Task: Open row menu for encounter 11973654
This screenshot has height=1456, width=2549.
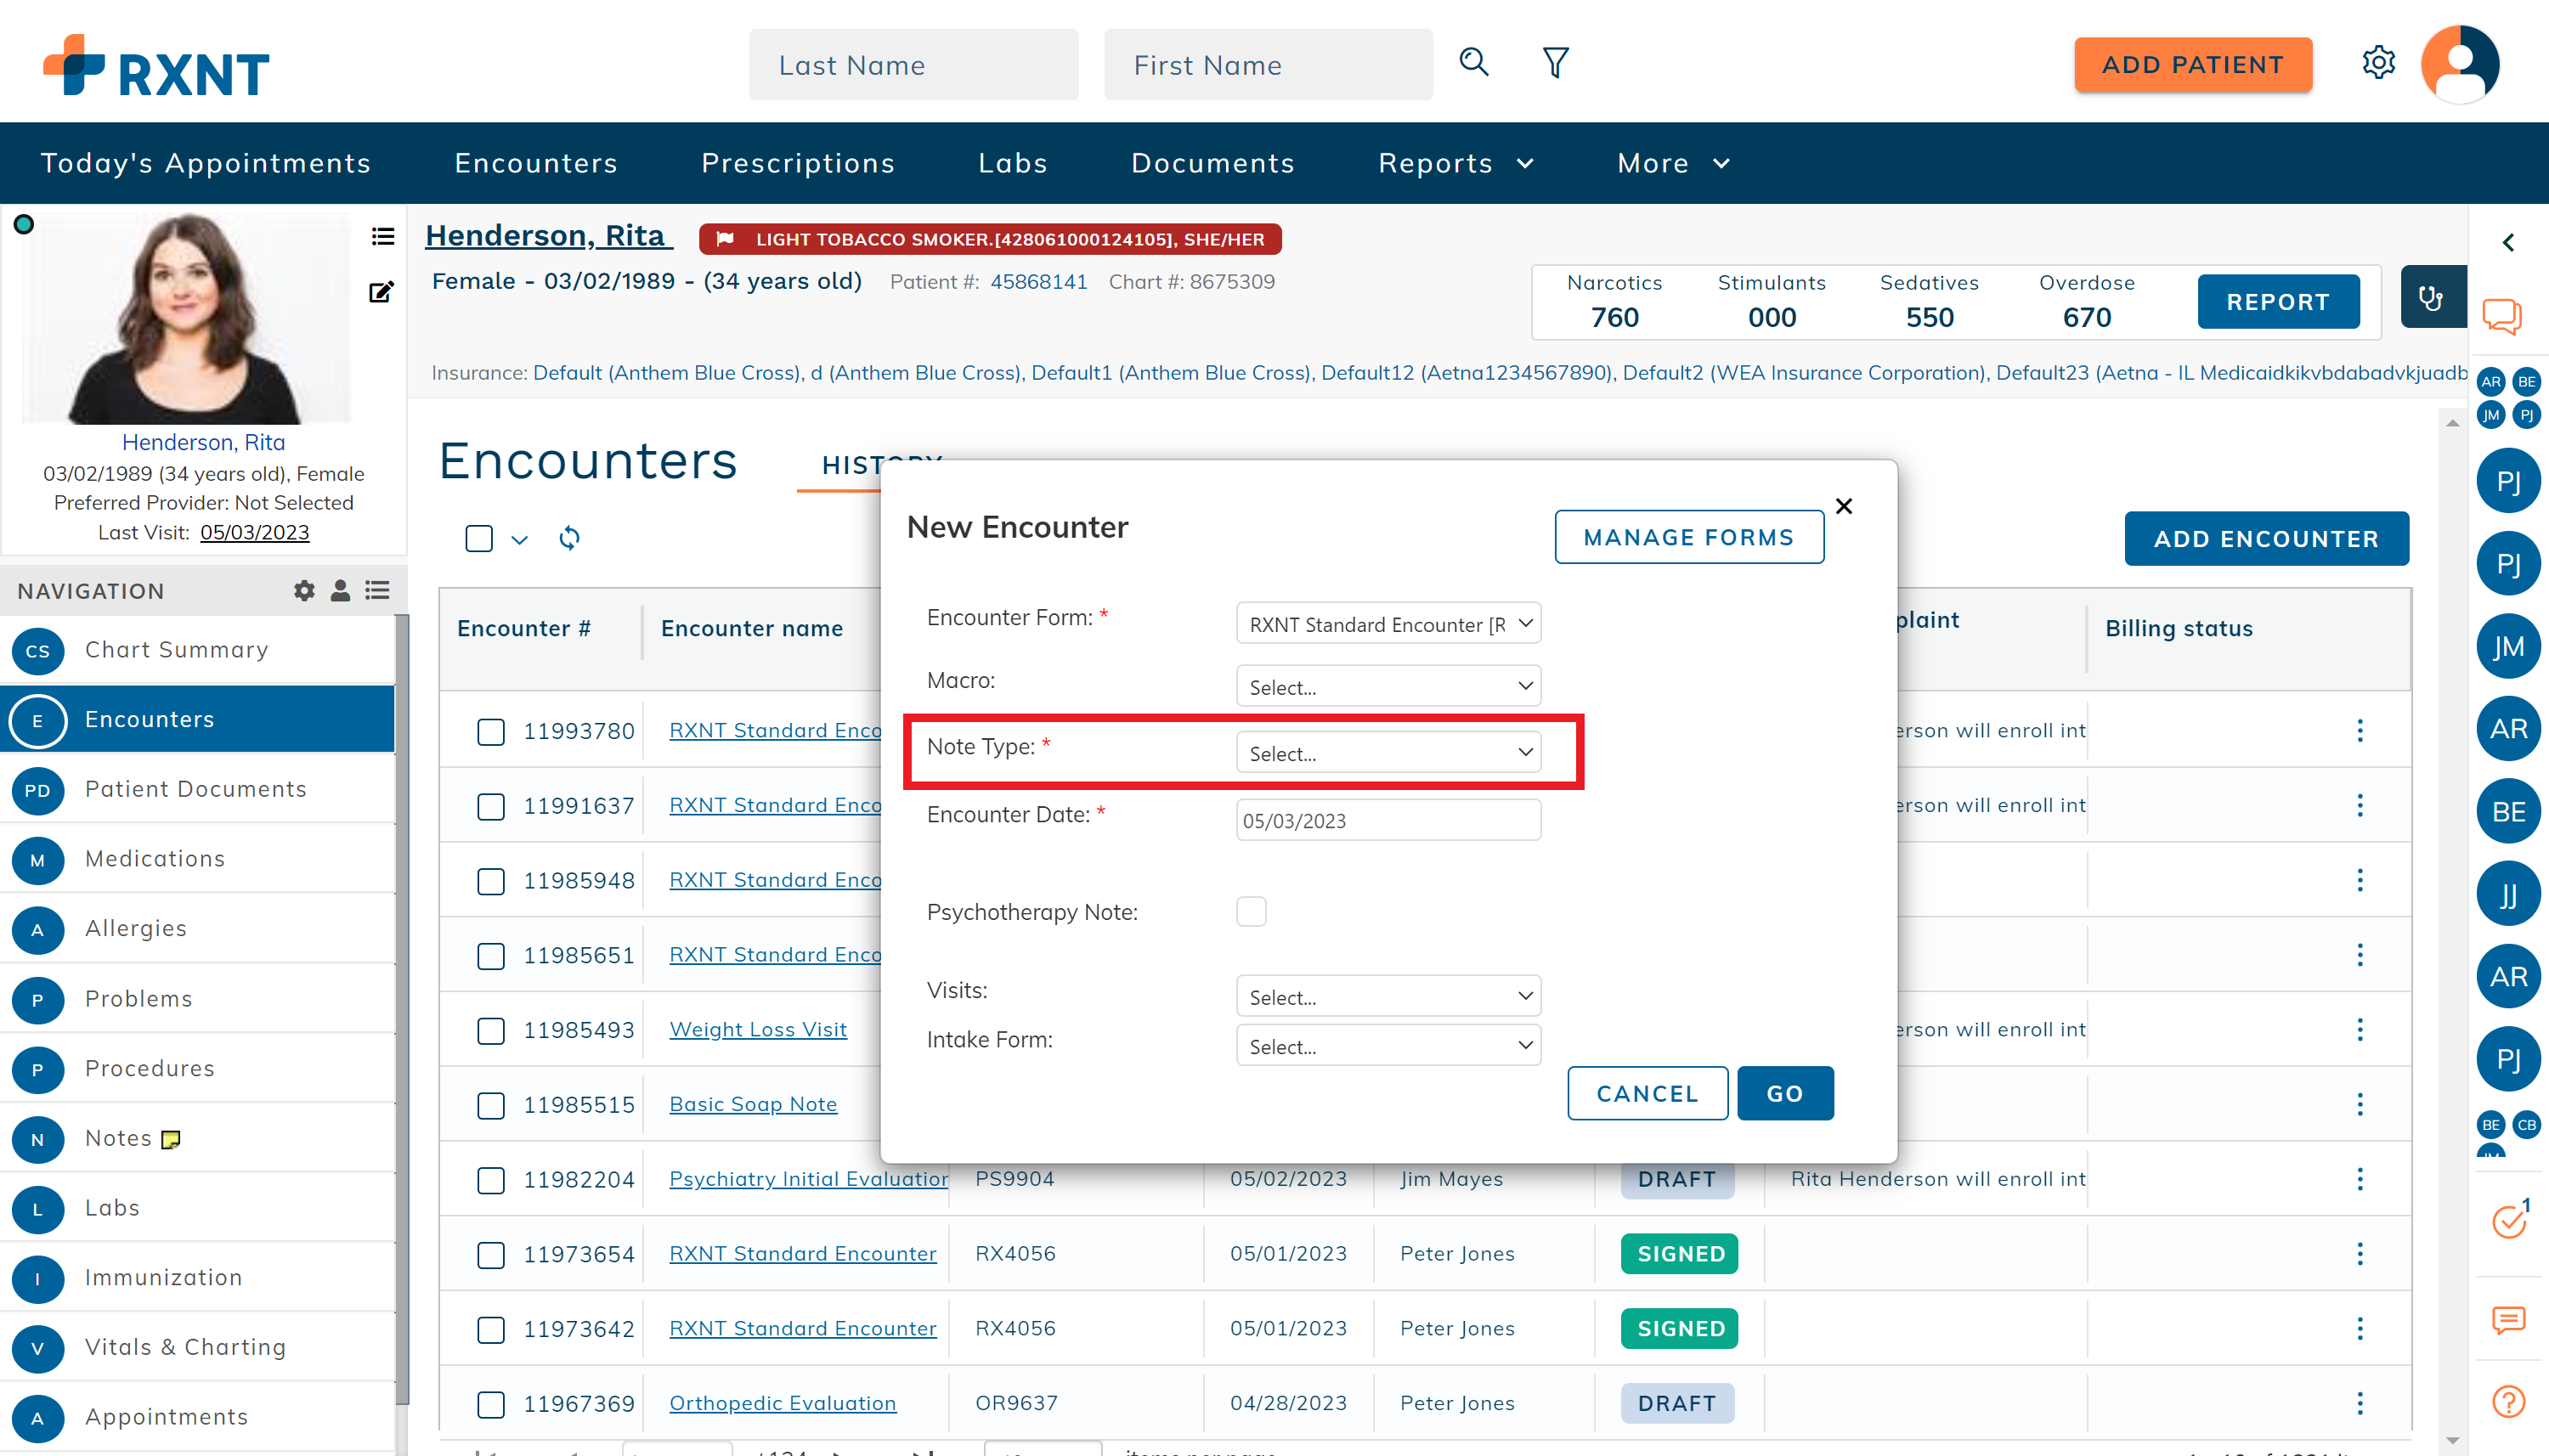Action: pyautogui.click(x=2360, y=1253)
